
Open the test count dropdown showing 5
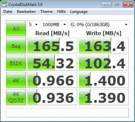coord(33,25)
